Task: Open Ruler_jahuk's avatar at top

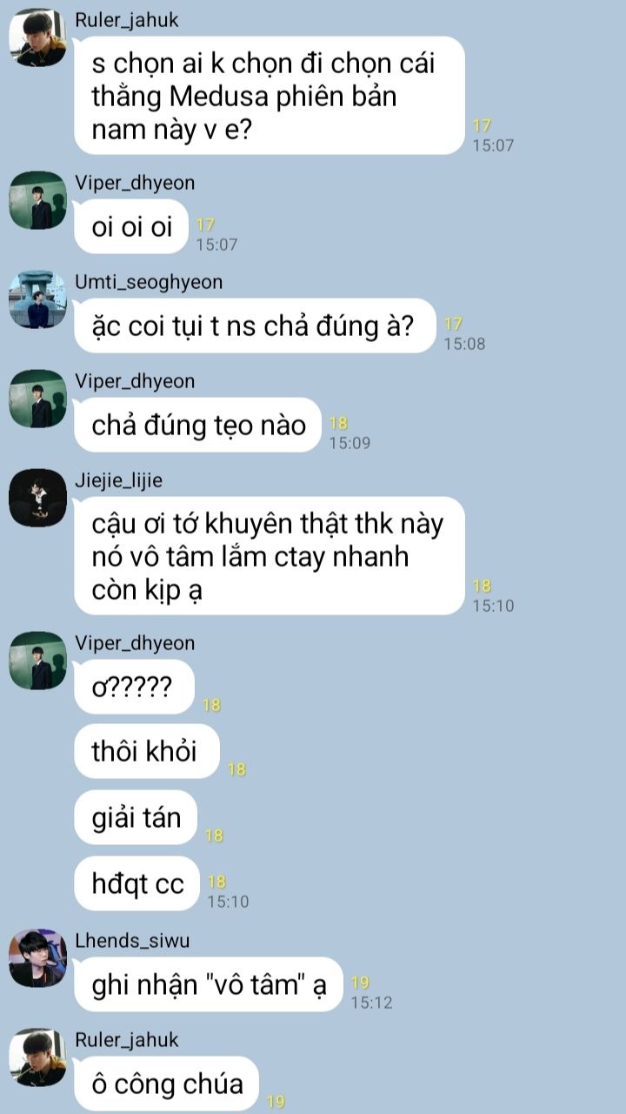Action: 37,37
